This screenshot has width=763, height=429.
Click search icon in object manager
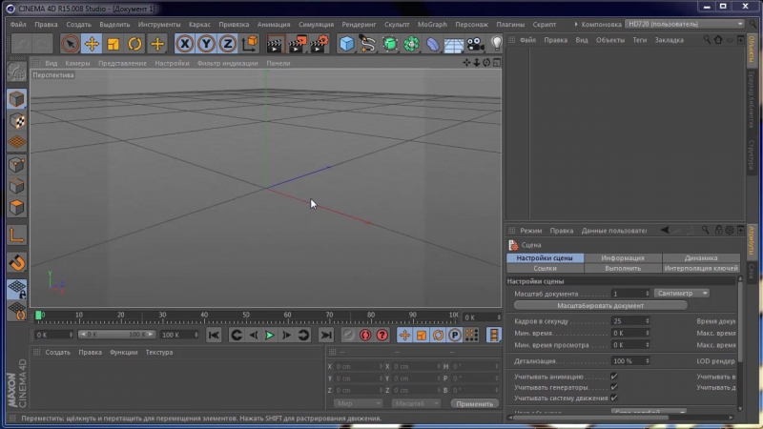point(707,40)
